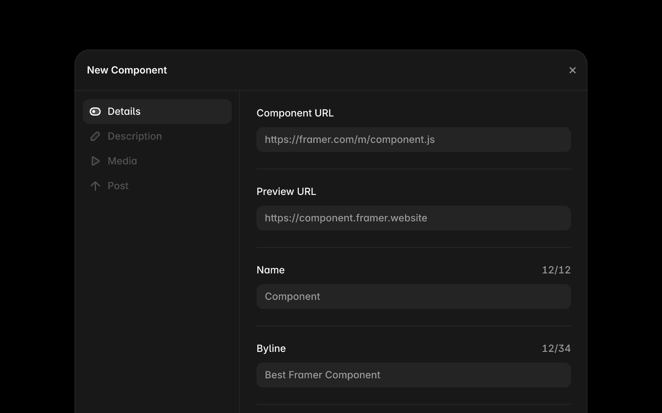Click the Byline field label
This screenshot has width=662, height=413.
coord(271,349)
